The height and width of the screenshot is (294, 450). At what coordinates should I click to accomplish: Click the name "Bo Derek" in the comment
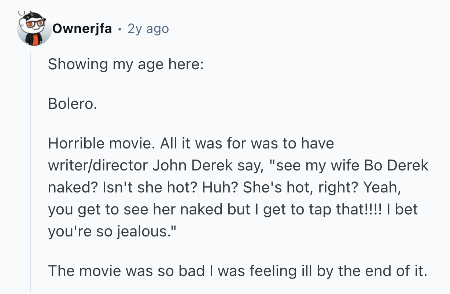(396, 165)
